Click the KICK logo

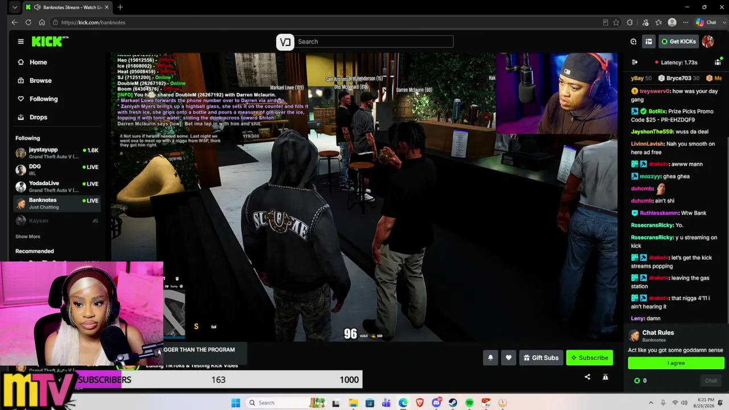coord(50,42)
